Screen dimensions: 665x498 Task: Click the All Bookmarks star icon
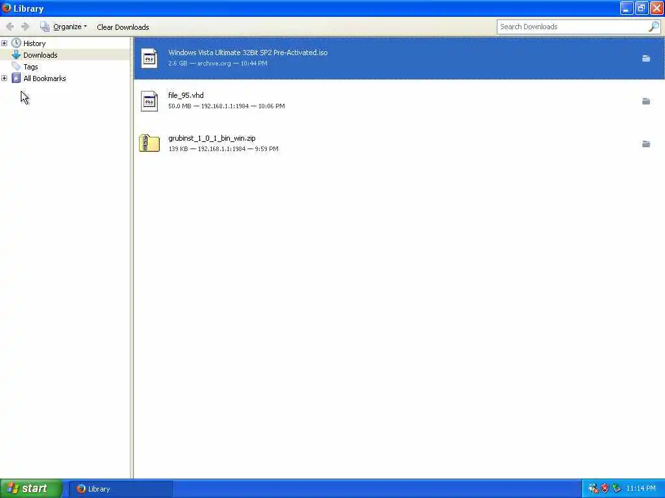16,78
